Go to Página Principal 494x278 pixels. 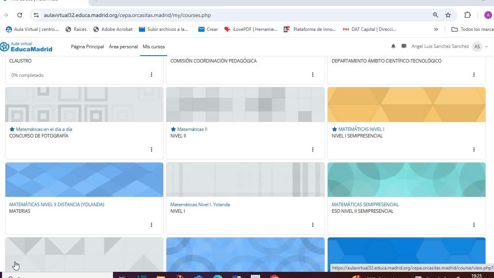[87, 46]
